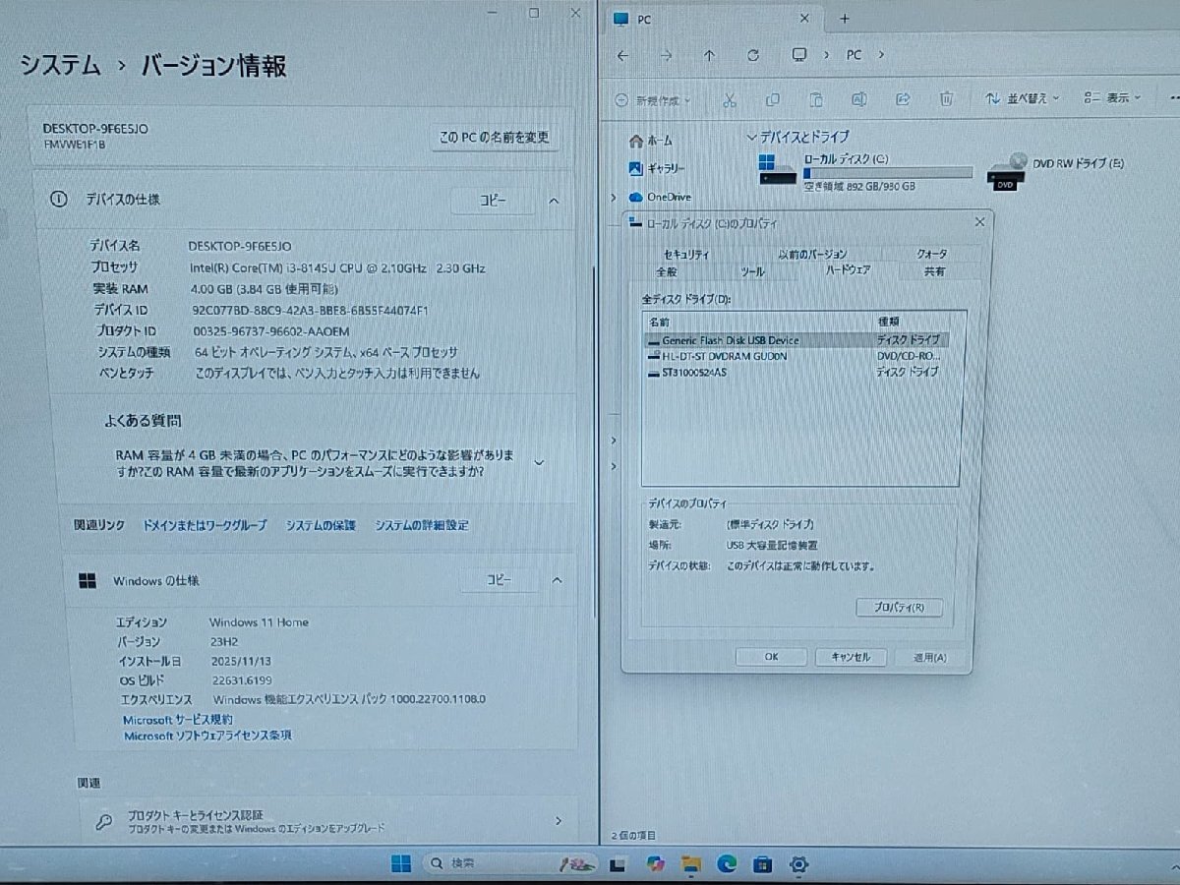Click the forward navigation arrow in Explorer

click(x=666, y=56)
